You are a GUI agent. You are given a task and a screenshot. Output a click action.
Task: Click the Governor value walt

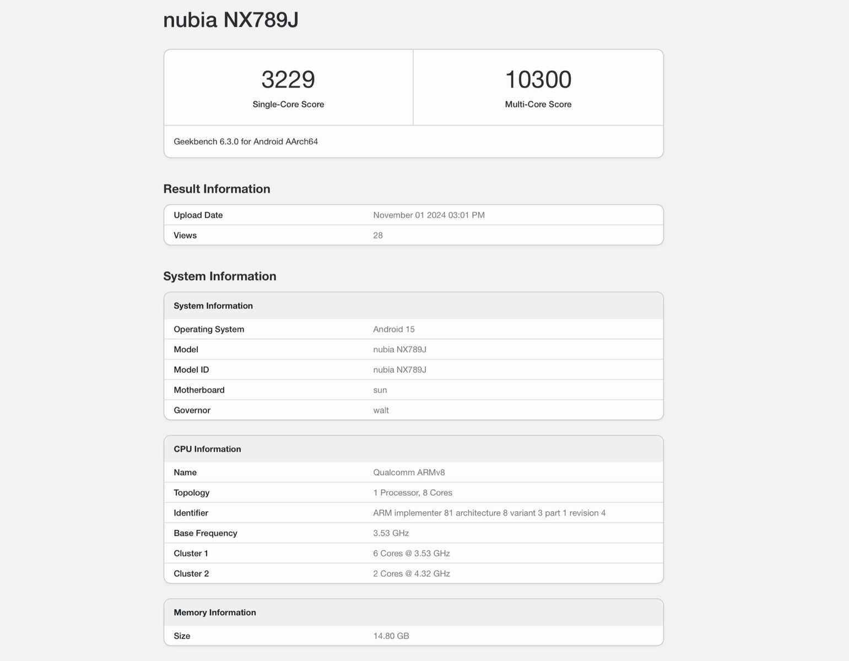click(381, 410)
